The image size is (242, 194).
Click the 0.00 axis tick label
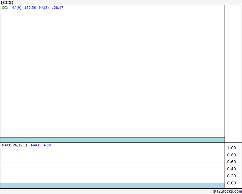click(231, 183)
